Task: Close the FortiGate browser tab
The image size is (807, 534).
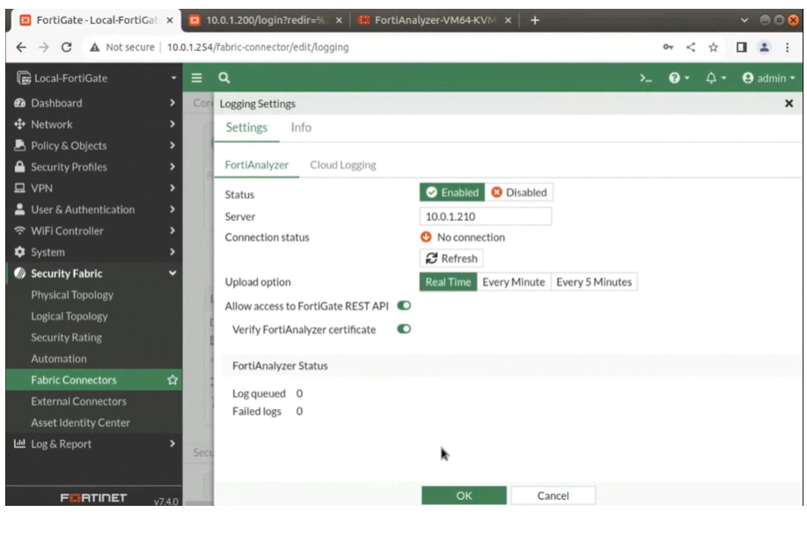Action: coord(169,20)
